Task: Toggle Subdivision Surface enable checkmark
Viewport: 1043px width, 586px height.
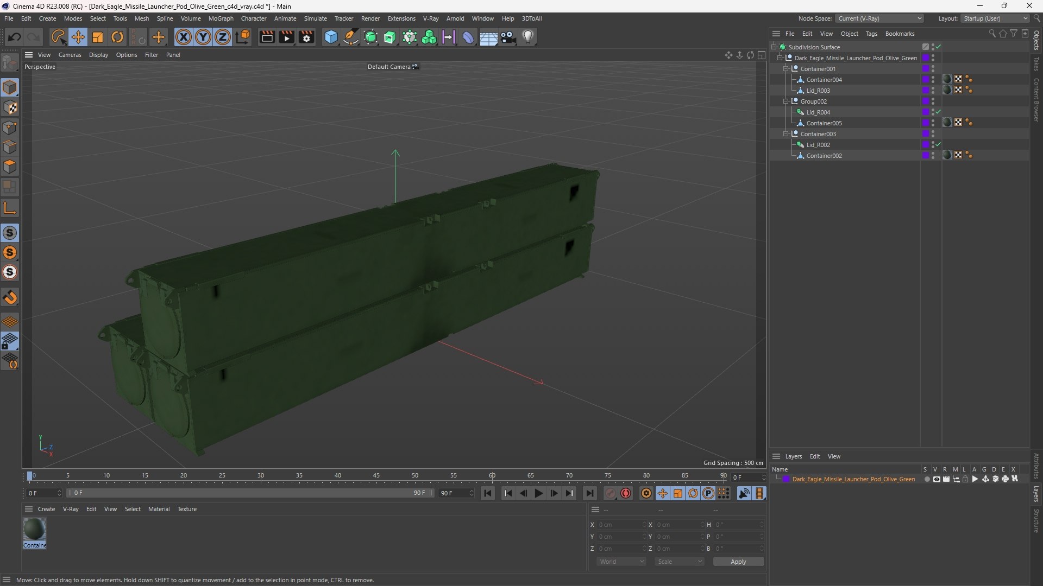Action: pos(938,47)
